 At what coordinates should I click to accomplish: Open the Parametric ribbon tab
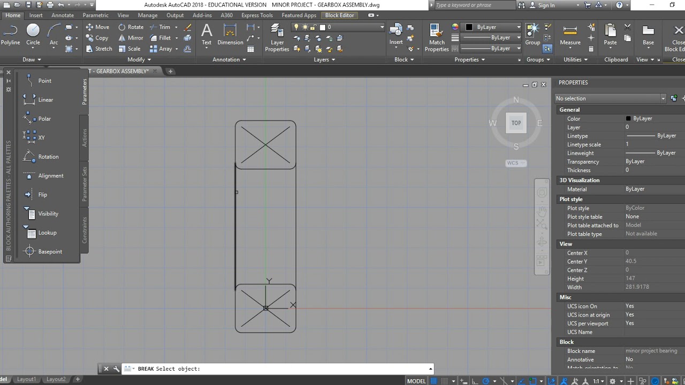tap(95, 15)
